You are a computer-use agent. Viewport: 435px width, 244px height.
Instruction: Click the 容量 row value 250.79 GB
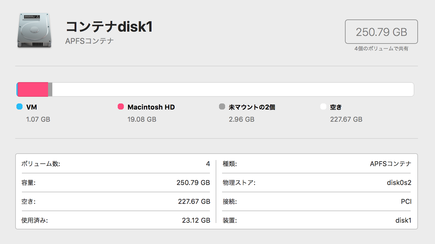pos(193,183)
